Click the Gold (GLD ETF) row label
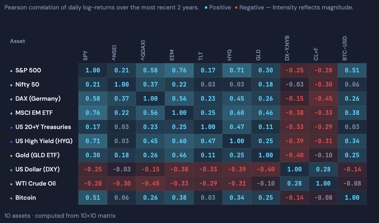 click(x=37, y=155)
